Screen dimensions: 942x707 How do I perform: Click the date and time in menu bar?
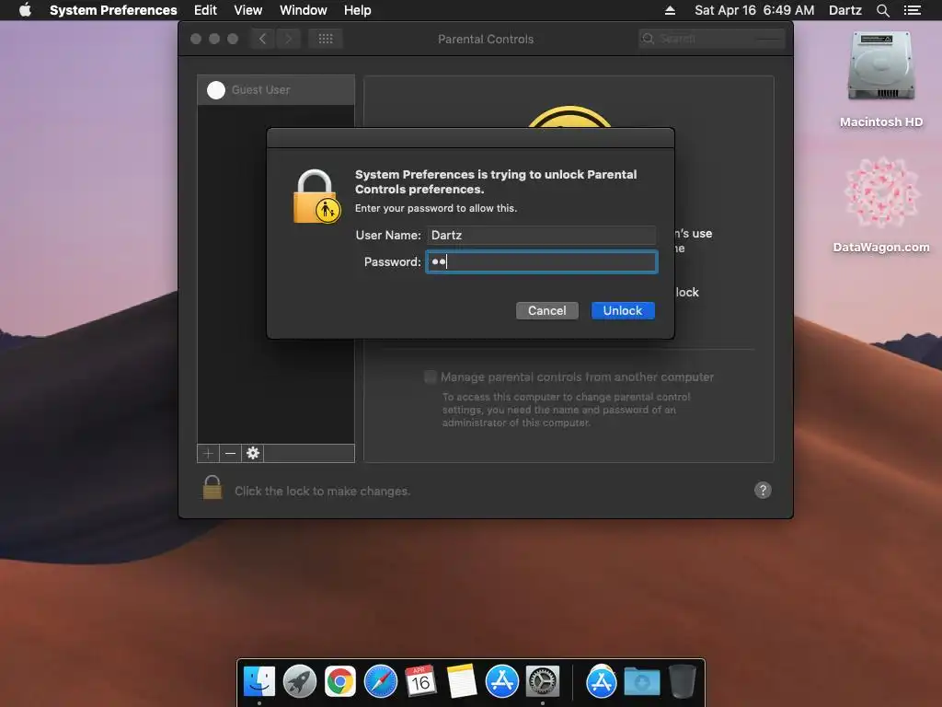pyautogui.click(x=754, y=10)
